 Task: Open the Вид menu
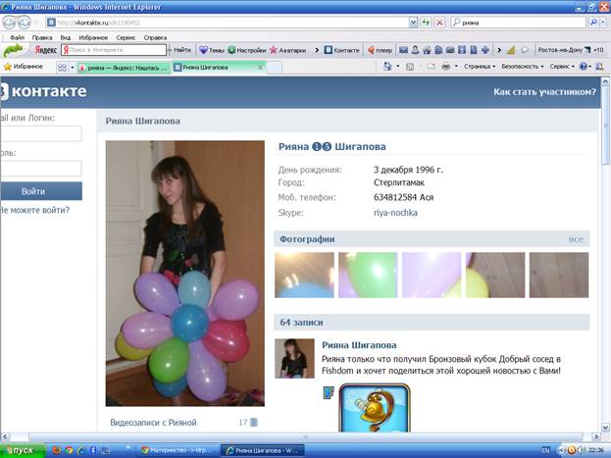65,38
